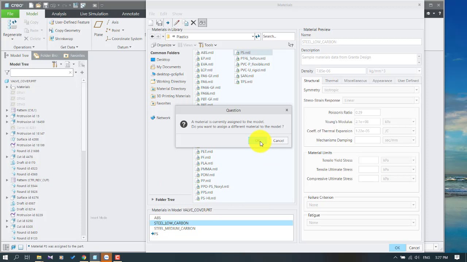467x262 pixels.
Task: Click the Search field in Materials library
Action: click(x=278, y=36)
